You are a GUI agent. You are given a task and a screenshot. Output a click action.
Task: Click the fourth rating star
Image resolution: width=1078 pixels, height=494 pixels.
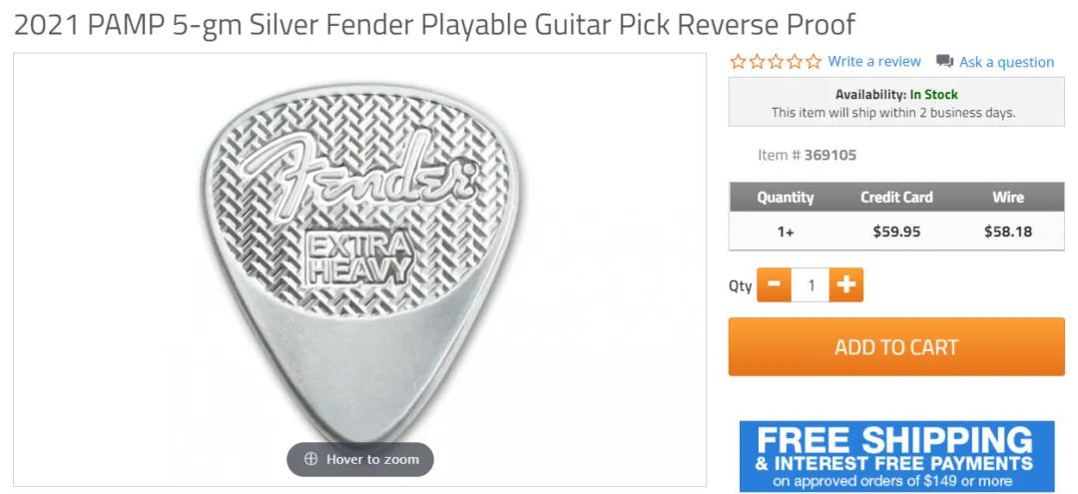[795, 62]
